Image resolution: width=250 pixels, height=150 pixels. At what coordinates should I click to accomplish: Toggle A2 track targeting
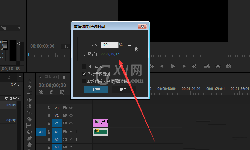[x=57, y=140]
